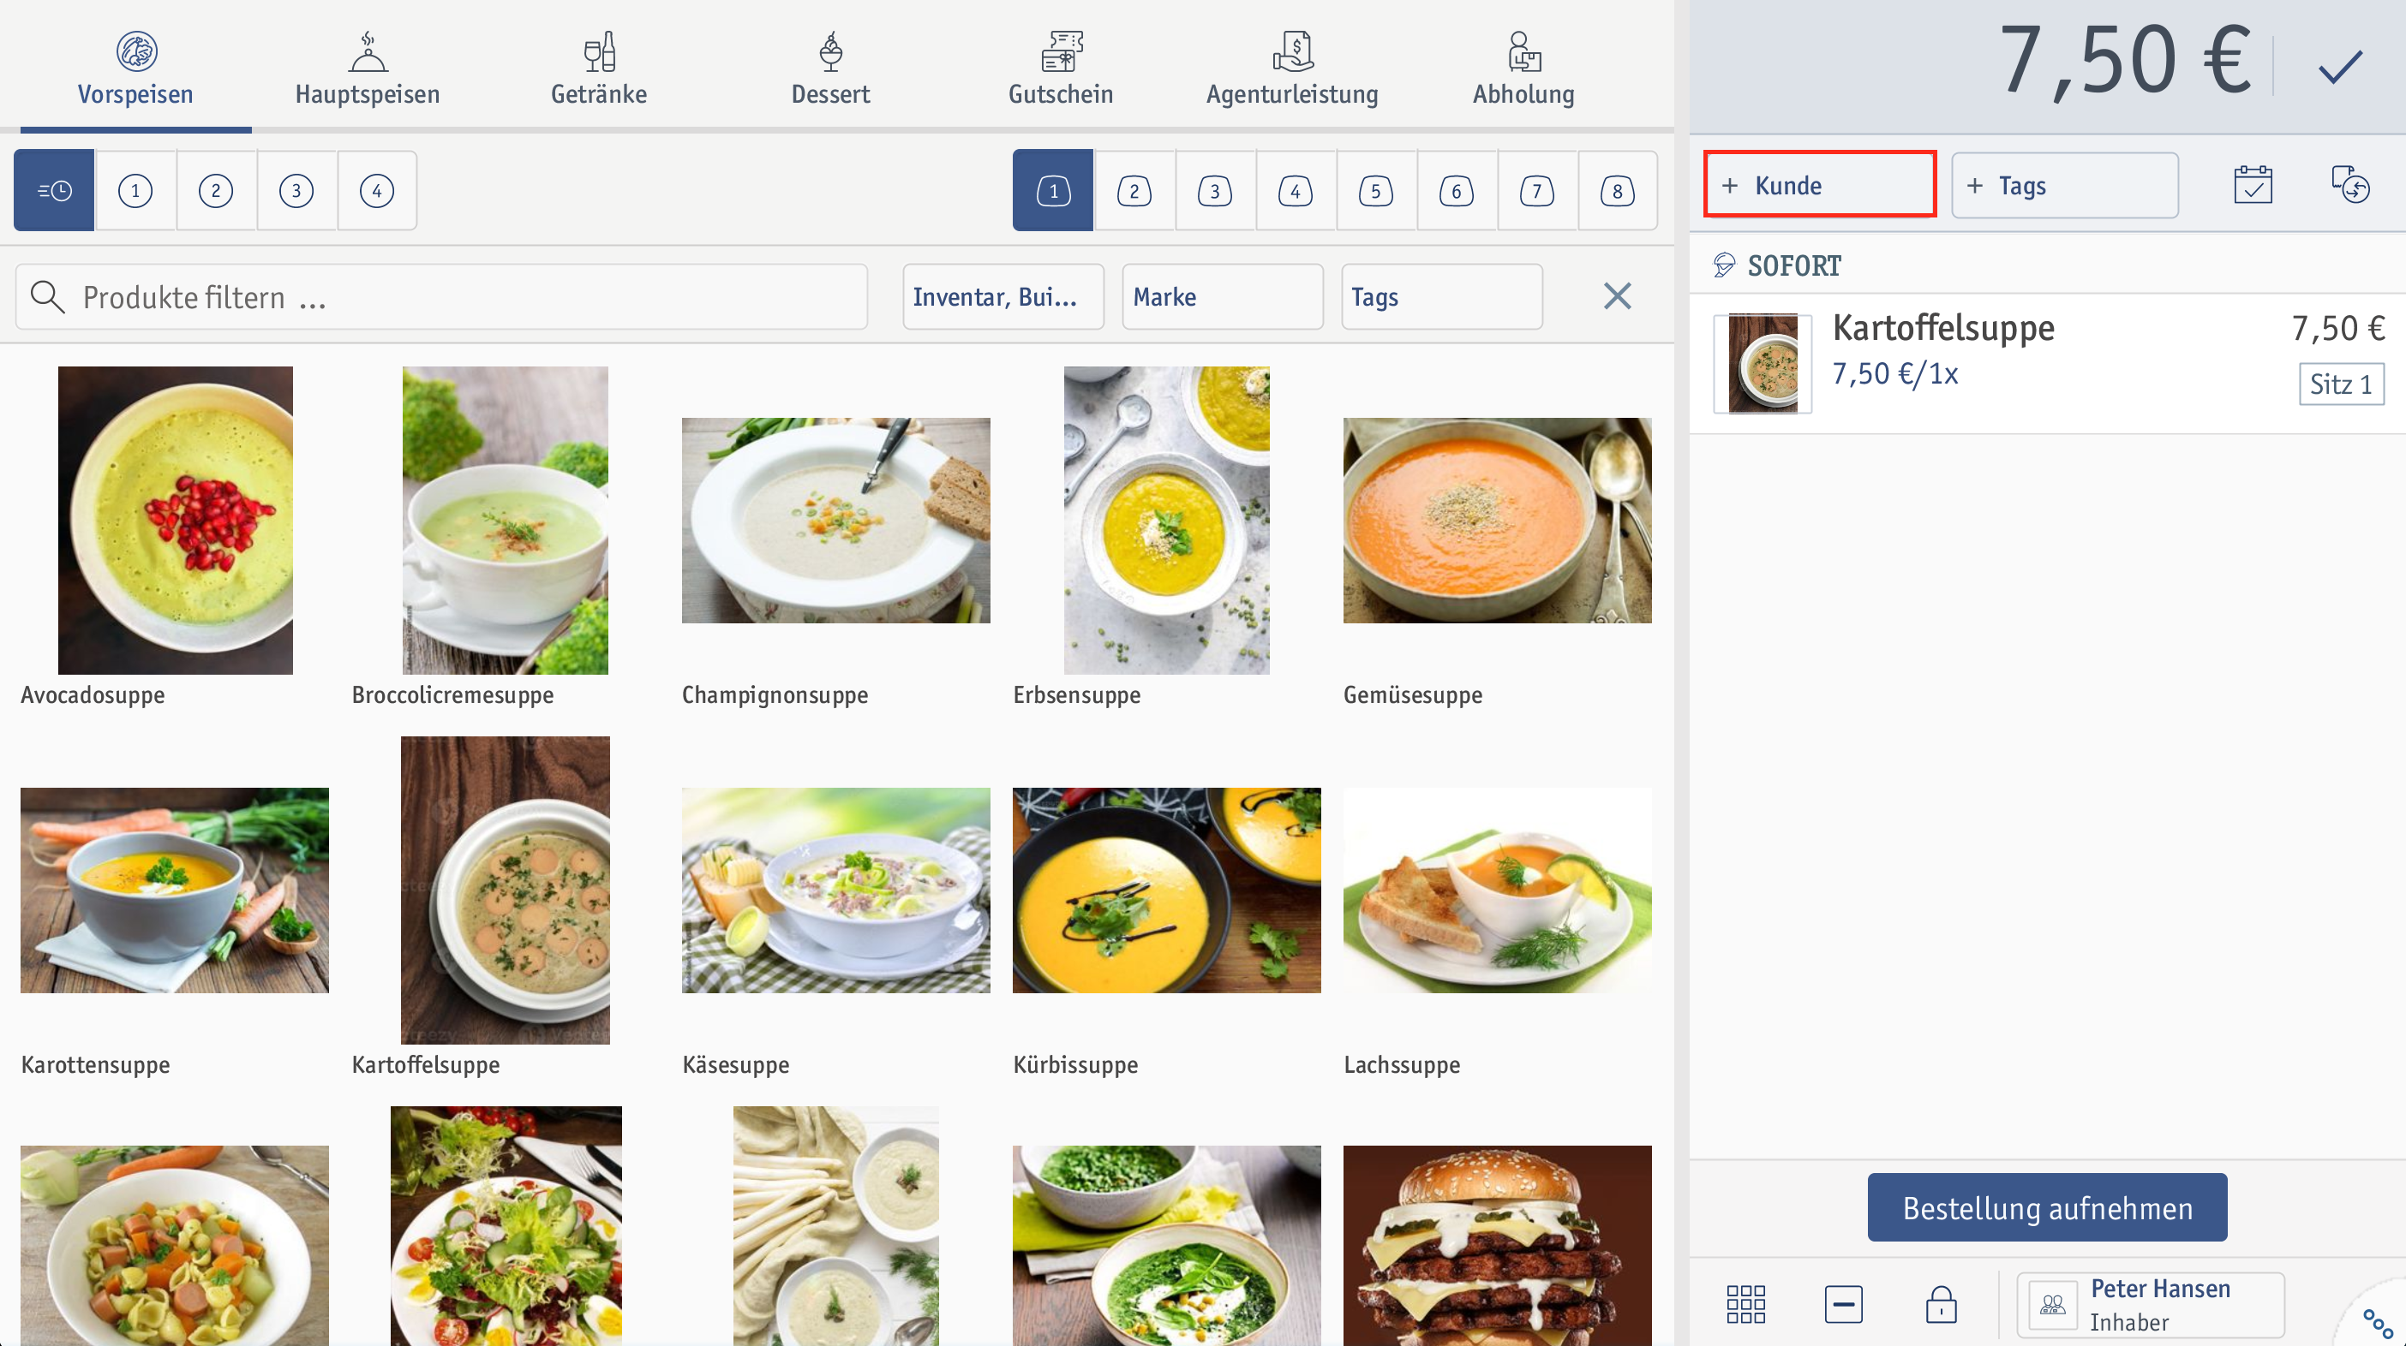This screenshot has height=1346, width=2406.
Task: Select seat 1
Action: coord(1052,190)
